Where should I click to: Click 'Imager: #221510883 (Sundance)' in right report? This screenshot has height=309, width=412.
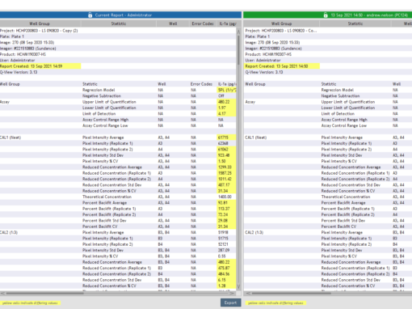click(273, 49)
